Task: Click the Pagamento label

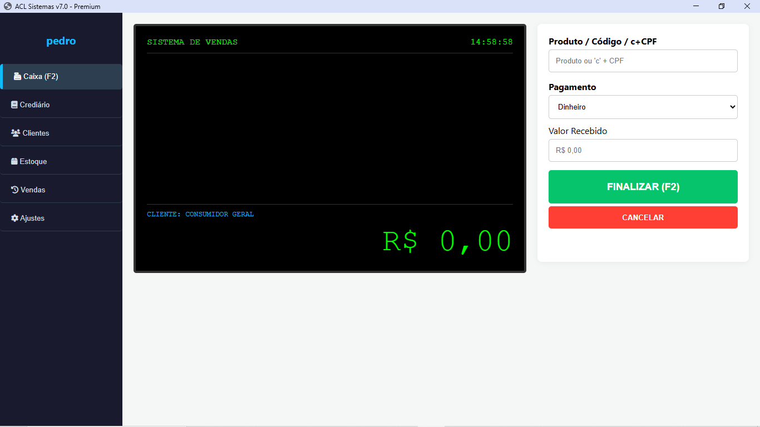Action: 573,87
